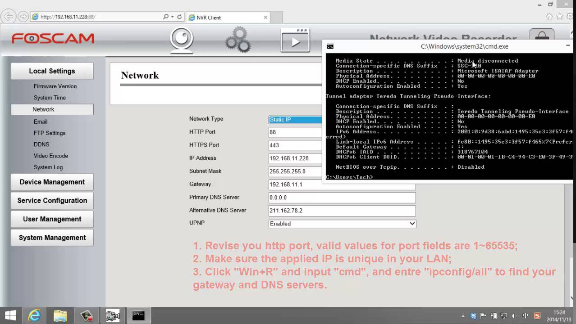Open the address bar search options arrow
Screen dimensions: 576x324
click(x=172, y=17)
